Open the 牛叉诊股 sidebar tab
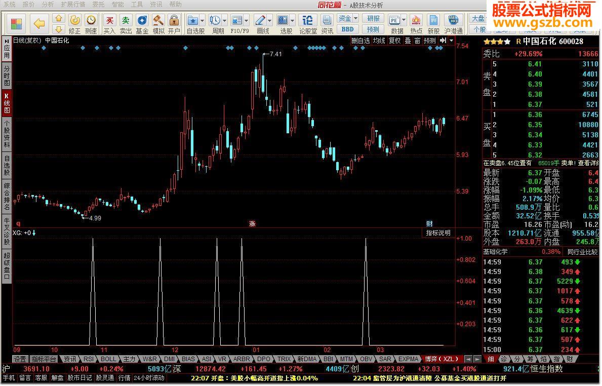602x386 pixels. (x=7, y=231)
